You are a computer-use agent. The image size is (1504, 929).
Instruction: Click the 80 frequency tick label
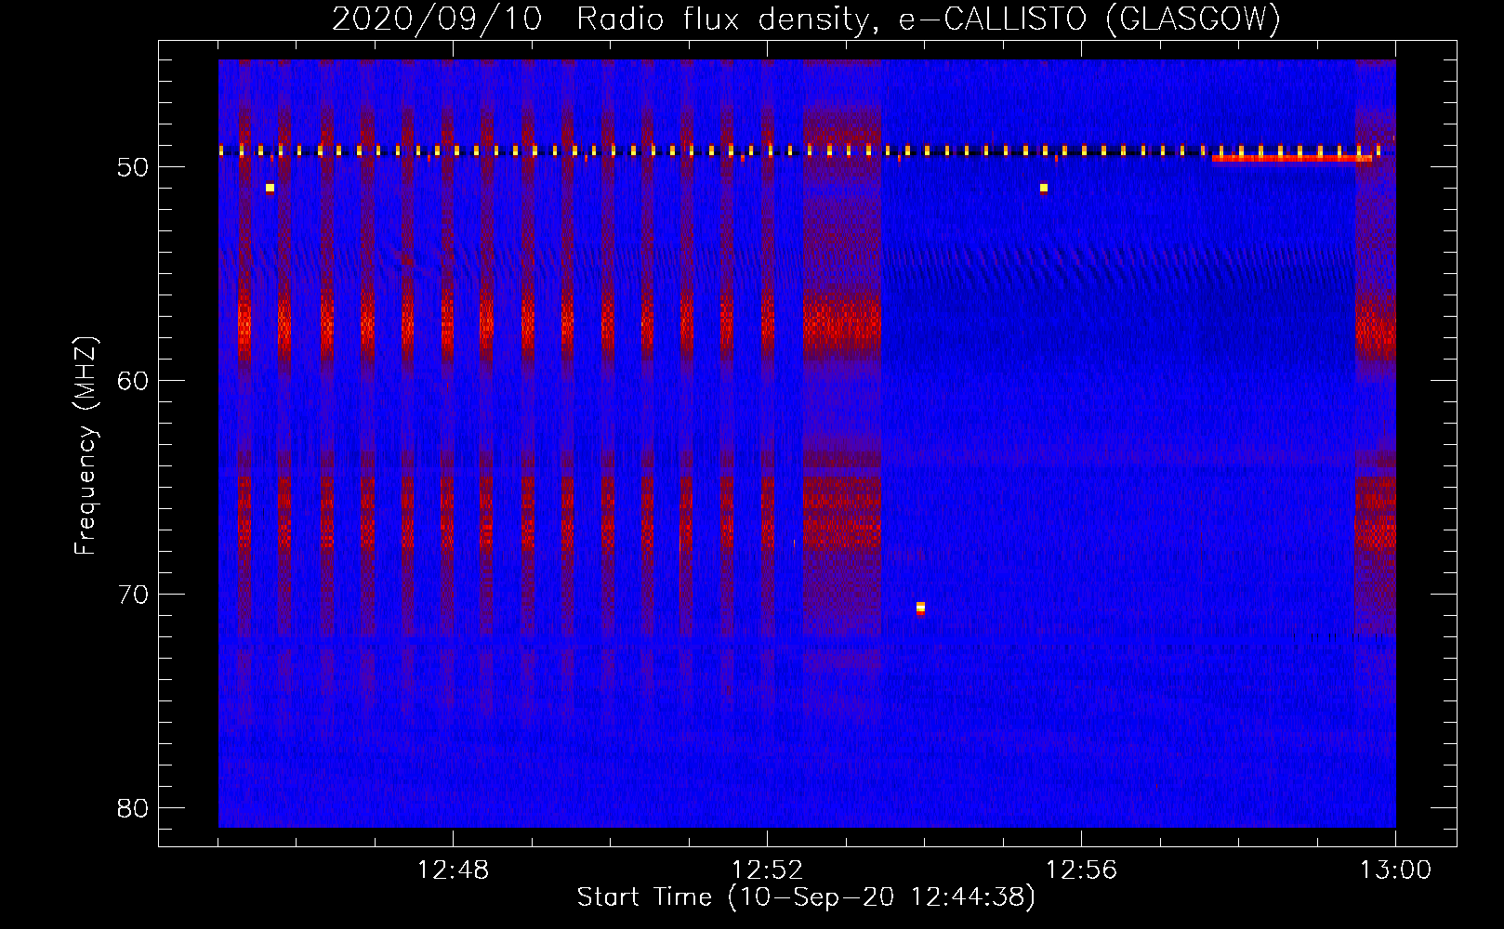133,808
